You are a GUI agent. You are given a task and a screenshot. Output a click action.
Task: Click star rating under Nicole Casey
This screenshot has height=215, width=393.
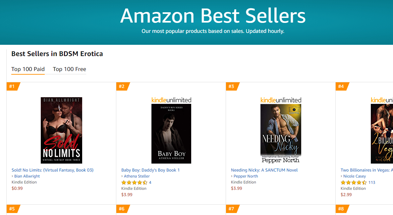point(354,182)
